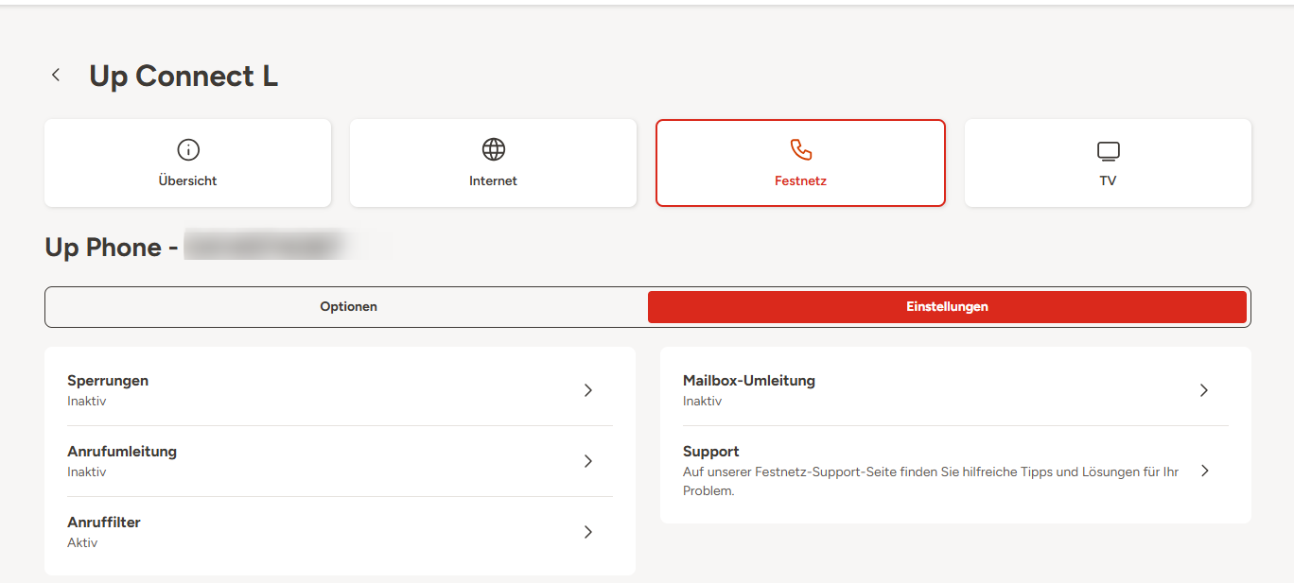Image resolution: width=1294 pixels, height=583 pixels.
Task: Click the chevron arrow in Support row
Action: point(1204,471)
